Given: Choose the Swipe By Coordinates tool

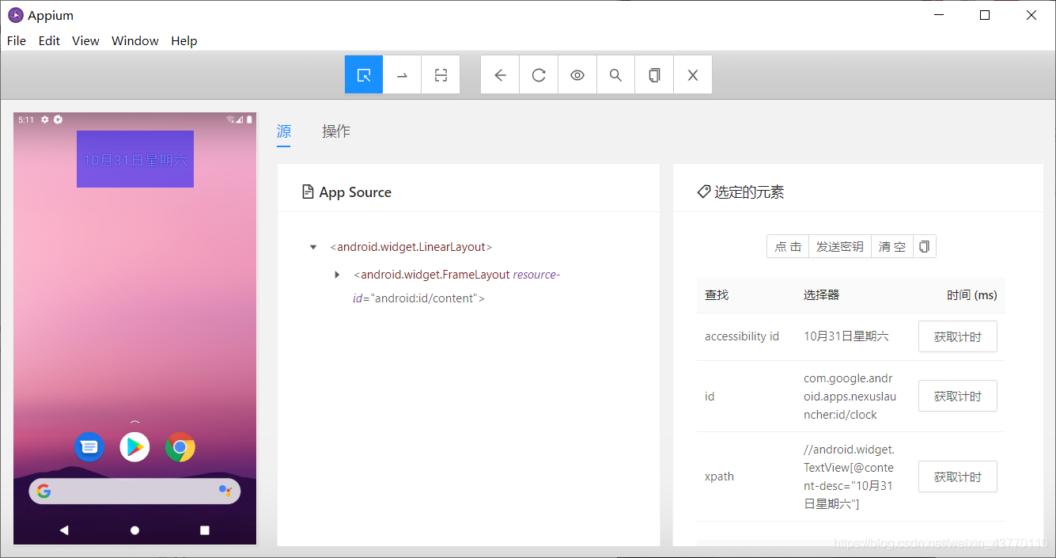Looking at the screenshot, I should pos(403,75).
